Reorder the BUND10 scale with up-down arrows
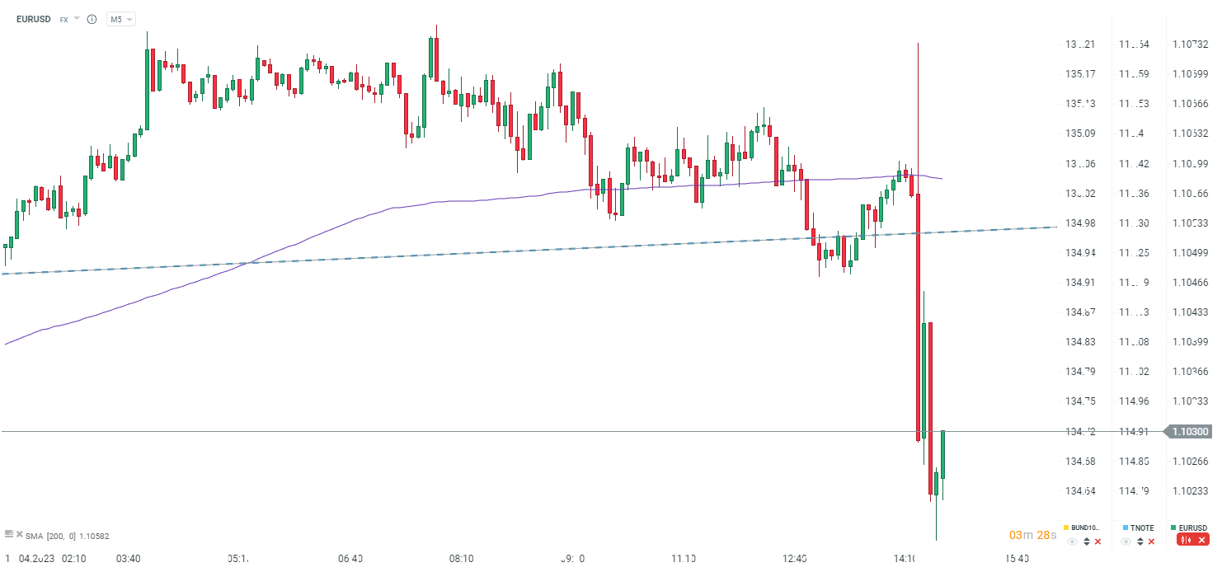 tap(1086, 542)
